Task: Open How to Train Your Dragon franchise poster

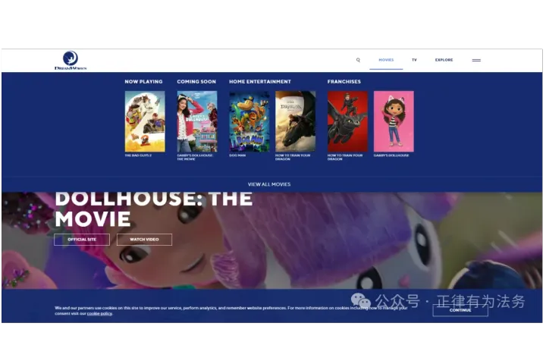Action: point(347,121)
